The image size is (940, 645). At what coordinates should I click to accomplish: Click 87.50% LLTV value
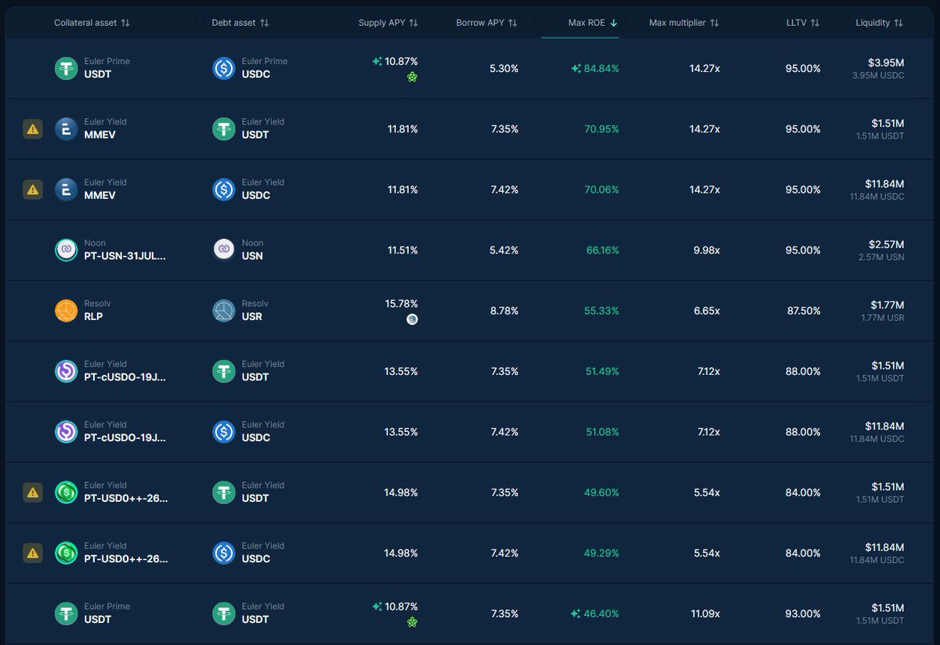[804, 311]
